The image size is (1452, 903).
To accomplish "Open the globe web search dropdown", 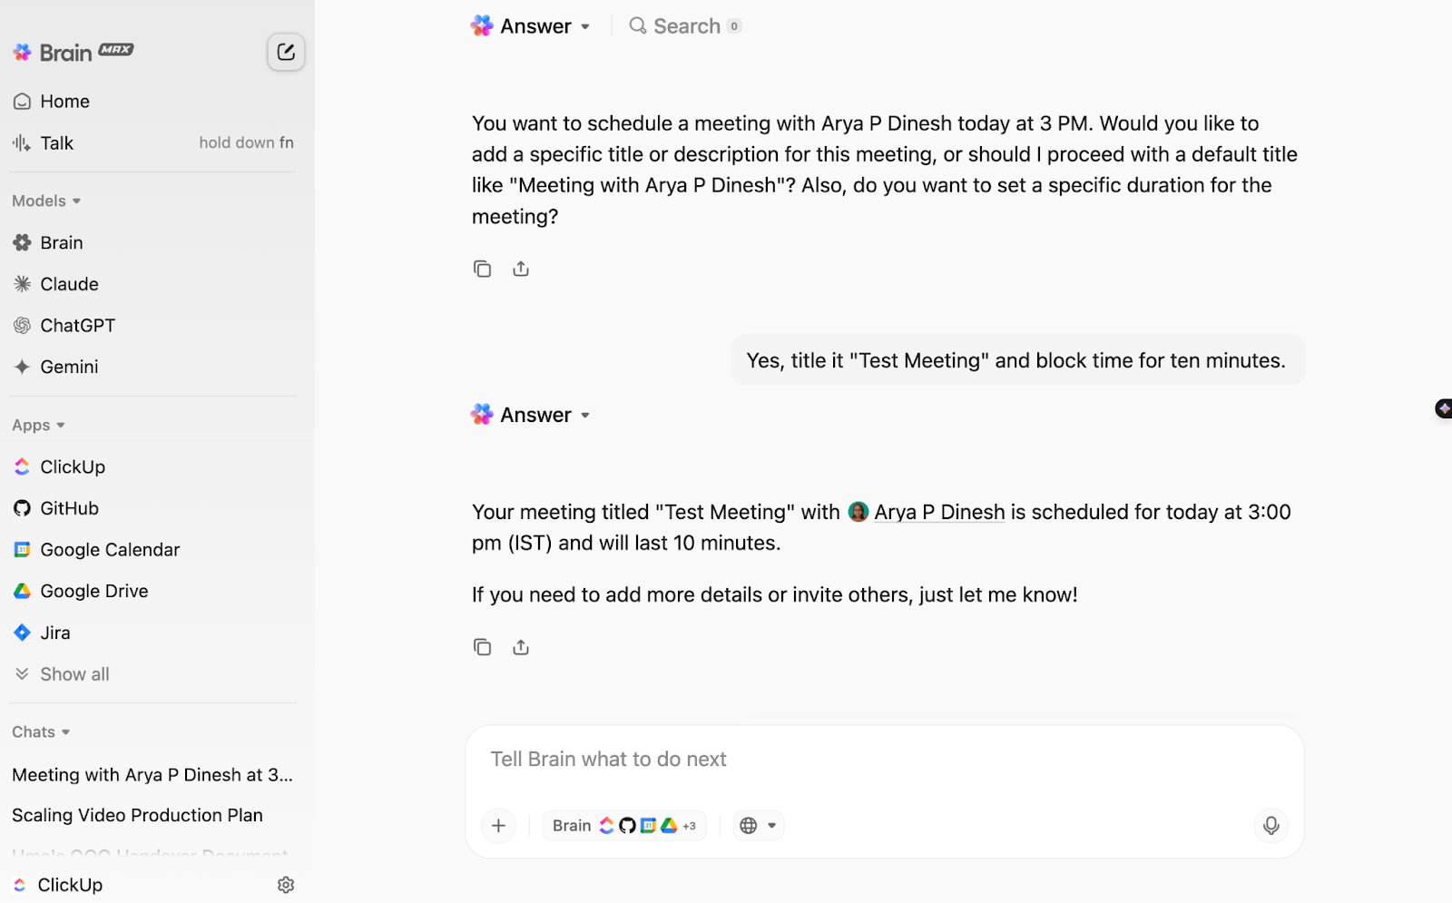I will click(759, 825).
